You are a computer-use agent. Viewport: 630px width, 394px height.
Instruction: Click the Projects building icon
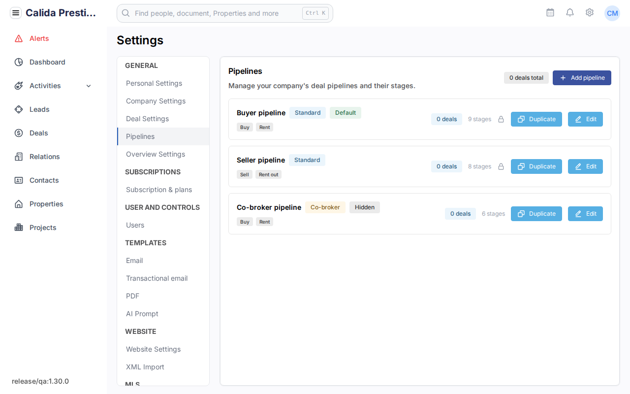pos(19,228)
